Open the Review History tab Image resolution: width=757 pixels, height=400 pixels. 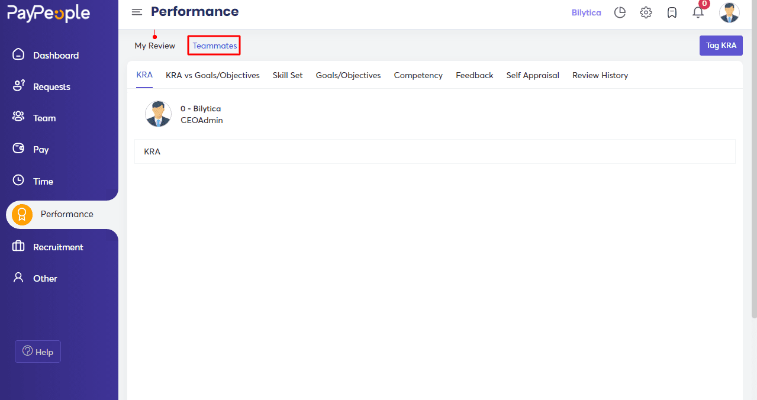pos(600,75)
